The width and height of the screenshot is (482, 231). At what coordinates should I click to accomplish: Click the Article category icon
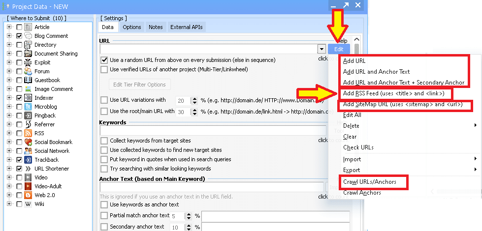pos(28,27)
